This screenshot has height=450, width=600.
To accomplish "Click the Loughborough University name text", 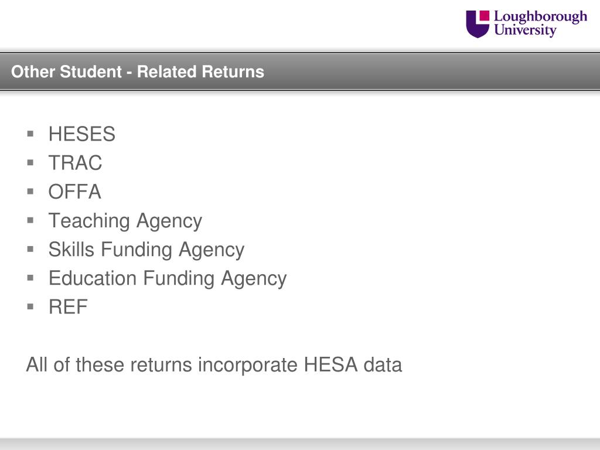I will pos(540,23).
